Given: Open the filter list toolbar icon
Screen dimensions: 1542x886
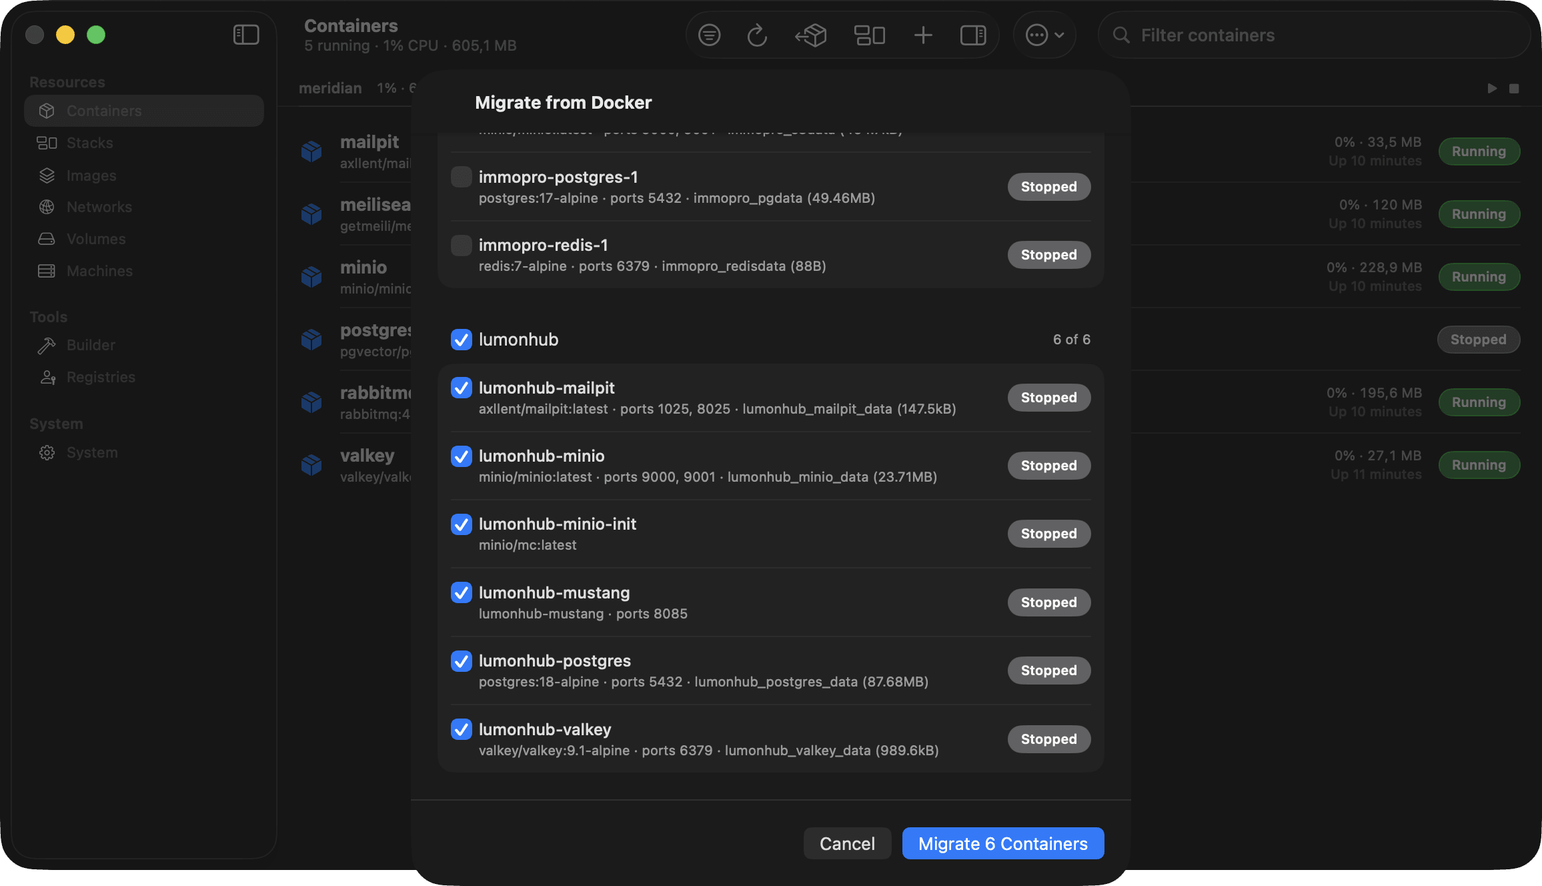Looking at the screenshot, I should [x=709, y=35].
